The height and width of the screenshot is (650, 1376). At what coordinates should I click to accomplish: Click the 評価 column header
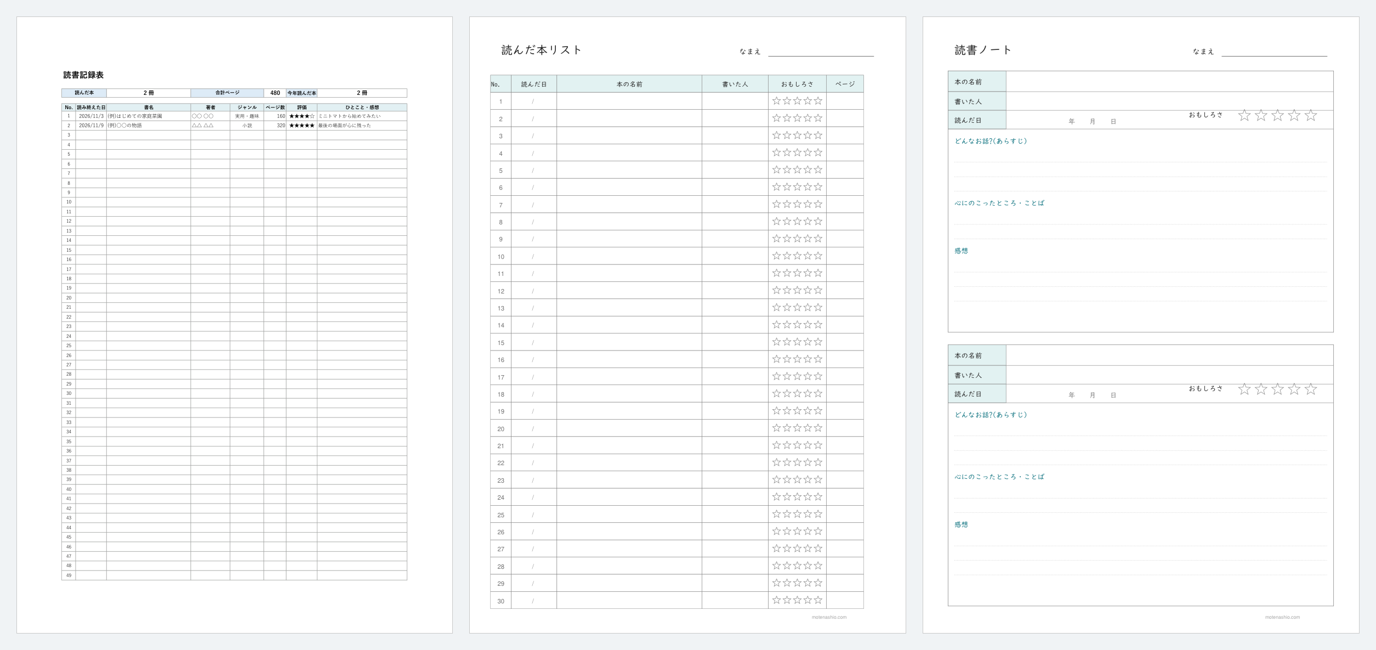(x=302, y=108)
